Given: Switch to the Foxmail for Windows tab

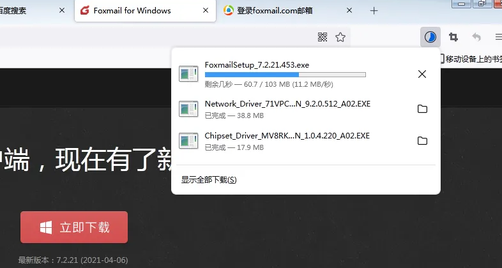Looking at the screenshot, I should pyautogui.click(x=146, y=11).
